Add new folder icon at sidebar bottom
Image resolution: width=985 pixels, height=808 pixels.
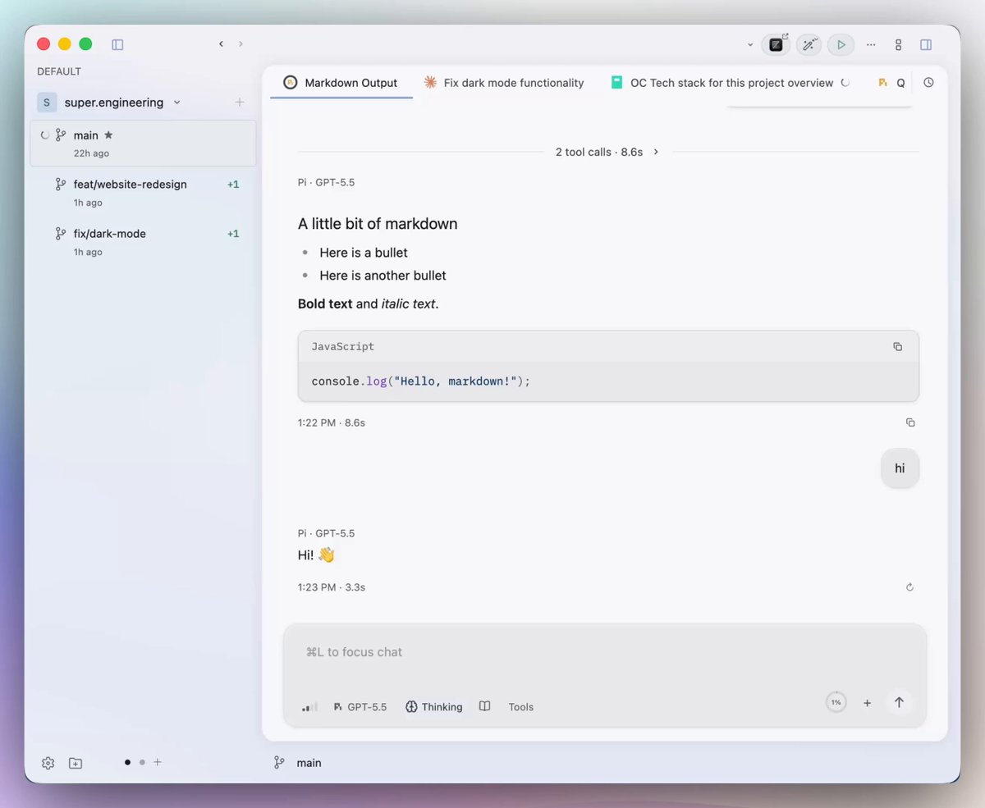(x=76, y=763)
